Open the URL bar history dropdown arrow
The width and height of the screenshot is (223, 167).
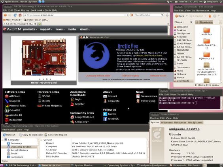[x=127, y=15]
